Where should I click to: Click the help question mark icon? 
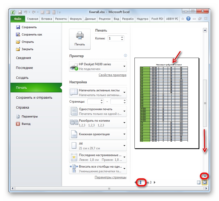188,19
